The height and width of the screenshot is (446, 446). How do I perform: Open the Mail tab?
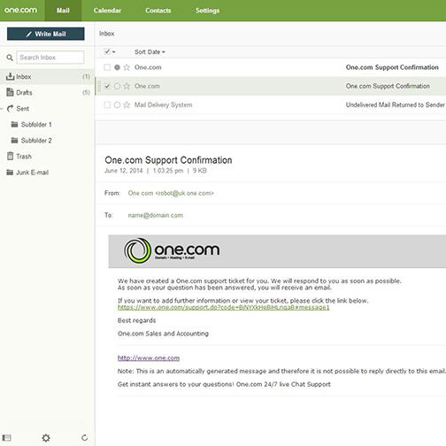[x=63, y=11]
